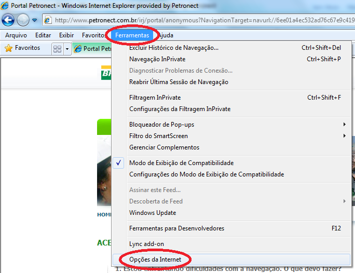This screenshot has height=273, width=355.
Task: Expand Bloqueador de Pop-ups submenu
Action: pos(231,125)
